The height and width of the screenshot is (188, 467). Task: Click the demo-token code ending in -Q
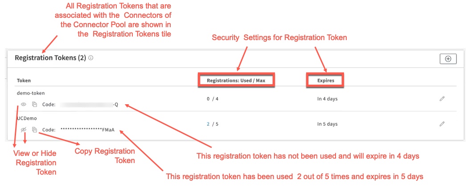[x=89, y=105]
